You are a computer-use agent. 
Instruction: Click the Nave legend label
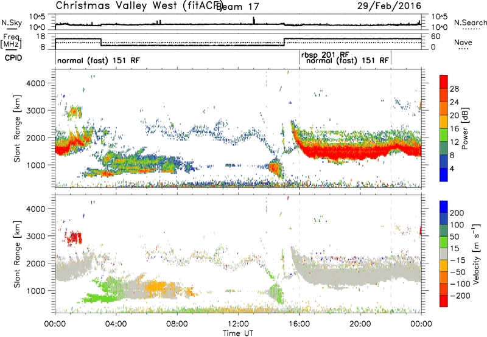click(463, 42)
